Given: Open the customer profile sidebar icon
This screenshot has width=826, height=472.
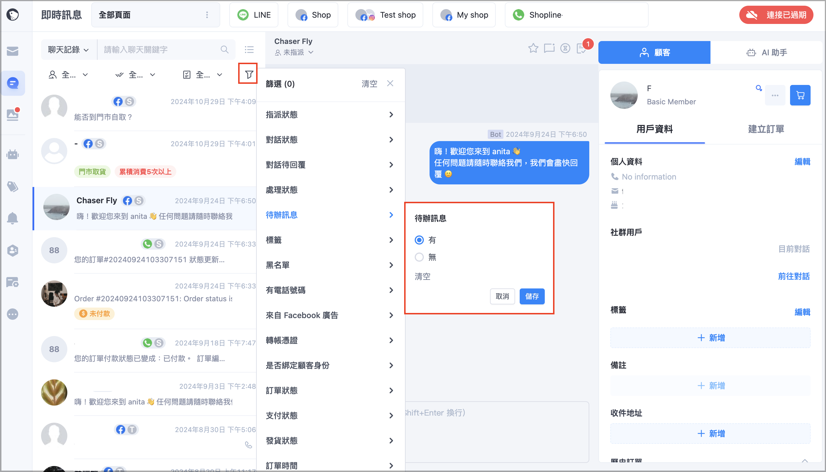Looking at the screenshot, I should click(13, 250).
